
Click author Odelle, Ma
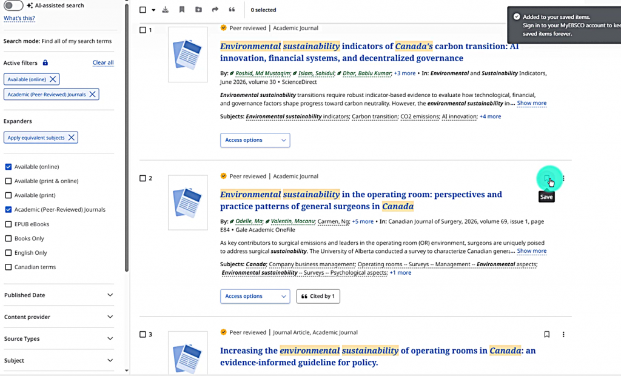point(249,221)
